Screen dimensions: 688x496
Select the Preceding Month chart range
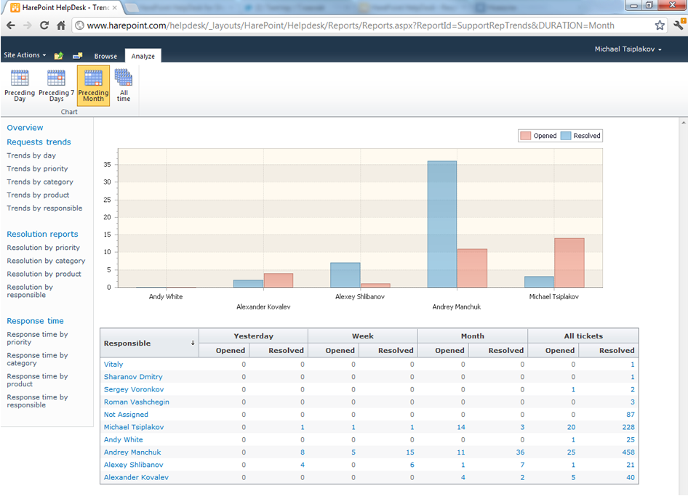pyautogui.click(x=93, y=86)
